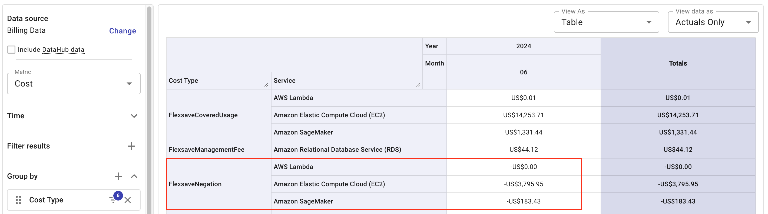Image resolution: width=768 pixels, height=214 pixels.
Task: Collapse the Group by section
Action: [134, 176]
